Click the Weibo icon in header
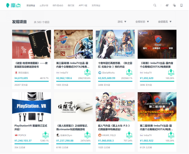 click(x=167, y=6)
